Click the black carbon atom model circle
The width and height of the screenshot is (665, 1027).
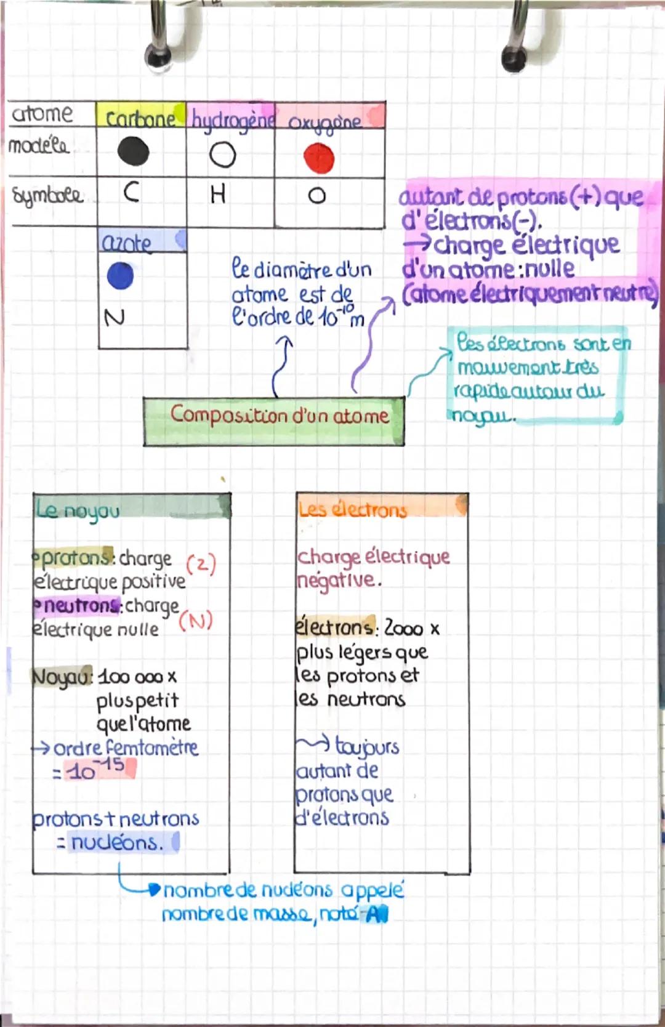coord(133,151)
